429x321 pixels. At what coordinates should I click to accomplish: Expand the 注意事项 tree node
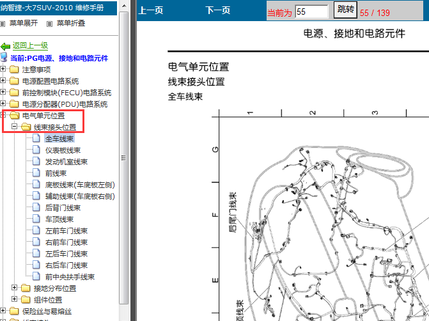coord(3,68)
